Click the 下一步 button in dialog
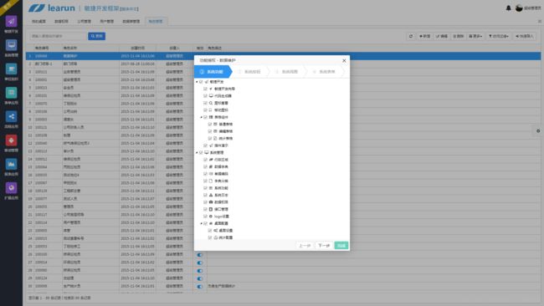 pyautogui.click(x=324, y=245)
